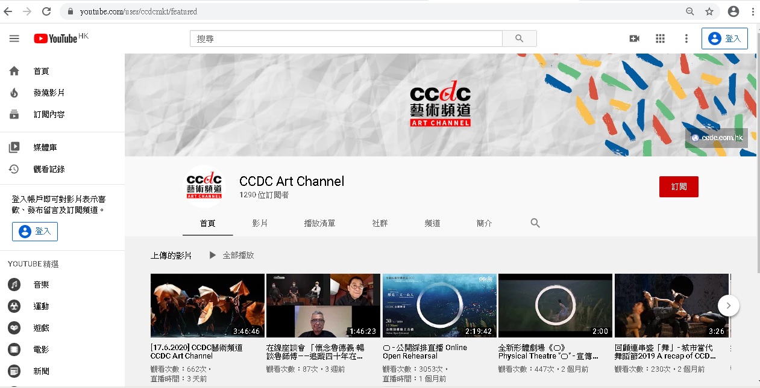Image resolution: width=760 pixels, height=388 pixels.
Task: Select the 首頁 channel tab
Action: 207,223
